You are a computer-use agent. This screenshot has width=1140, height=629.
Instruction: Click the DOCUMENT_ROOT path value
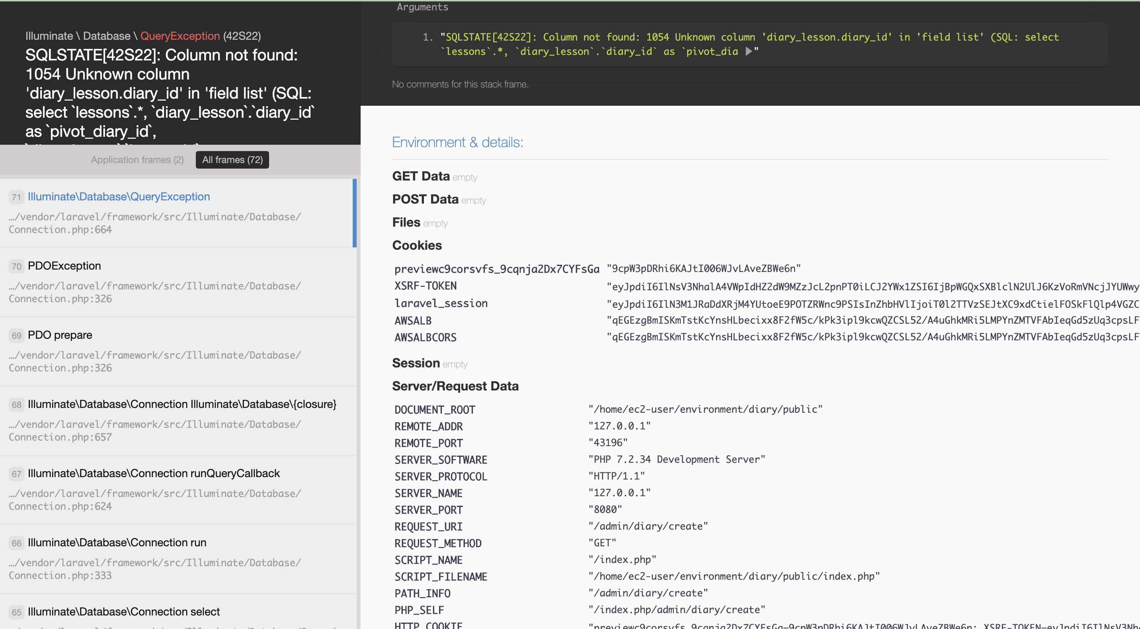coord(705,409)
